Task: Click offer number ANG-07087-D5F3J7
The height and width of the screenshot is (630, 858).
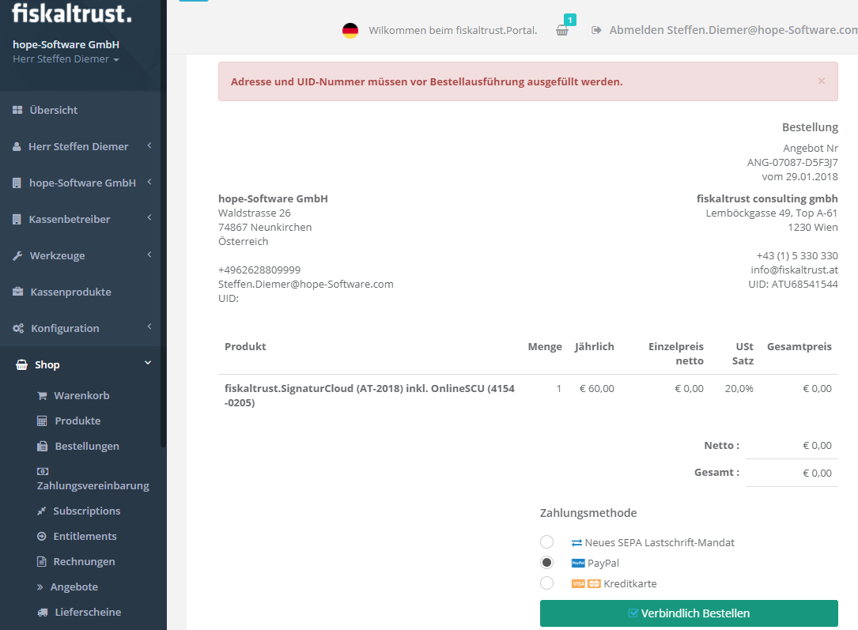Action: coord(792,162)
